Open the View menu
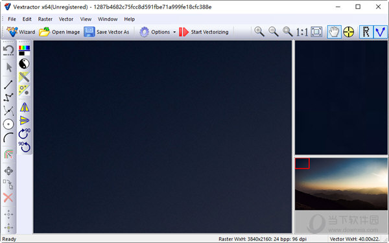The height and width of the screenshot is (243, 389). tap(86, 19)
